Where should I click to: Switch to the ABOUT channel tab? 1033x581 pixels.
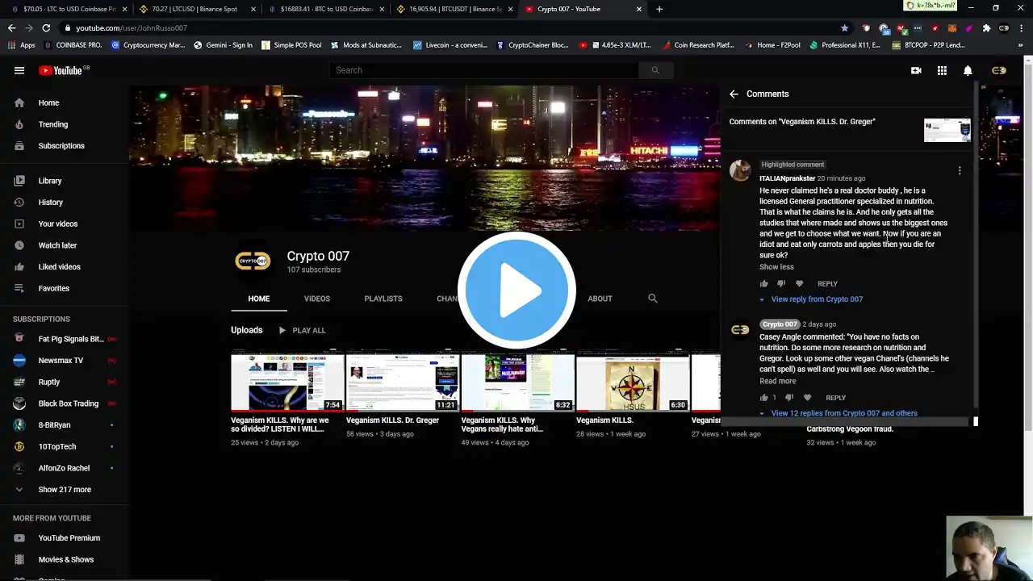pyautogui.click(x=600, y=299)
